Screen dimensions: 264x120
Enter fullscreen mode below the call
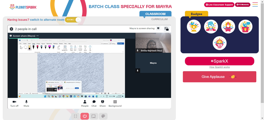point(76,116)
